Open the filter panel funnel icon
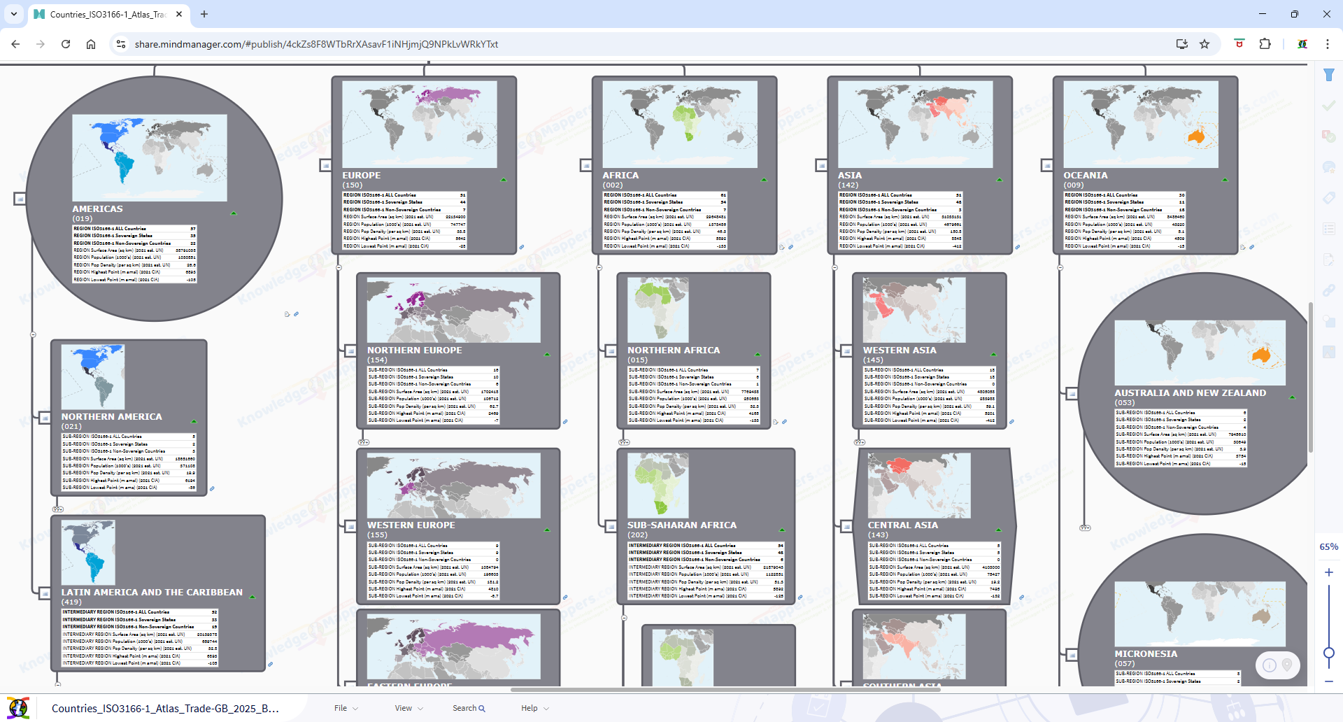Viewport: 1343px width, 722px height. 1329,75
